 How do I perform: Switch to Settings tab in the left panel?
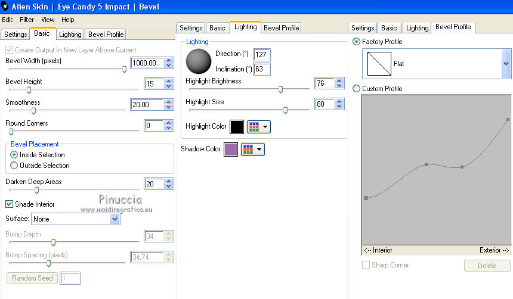(16, 35)
